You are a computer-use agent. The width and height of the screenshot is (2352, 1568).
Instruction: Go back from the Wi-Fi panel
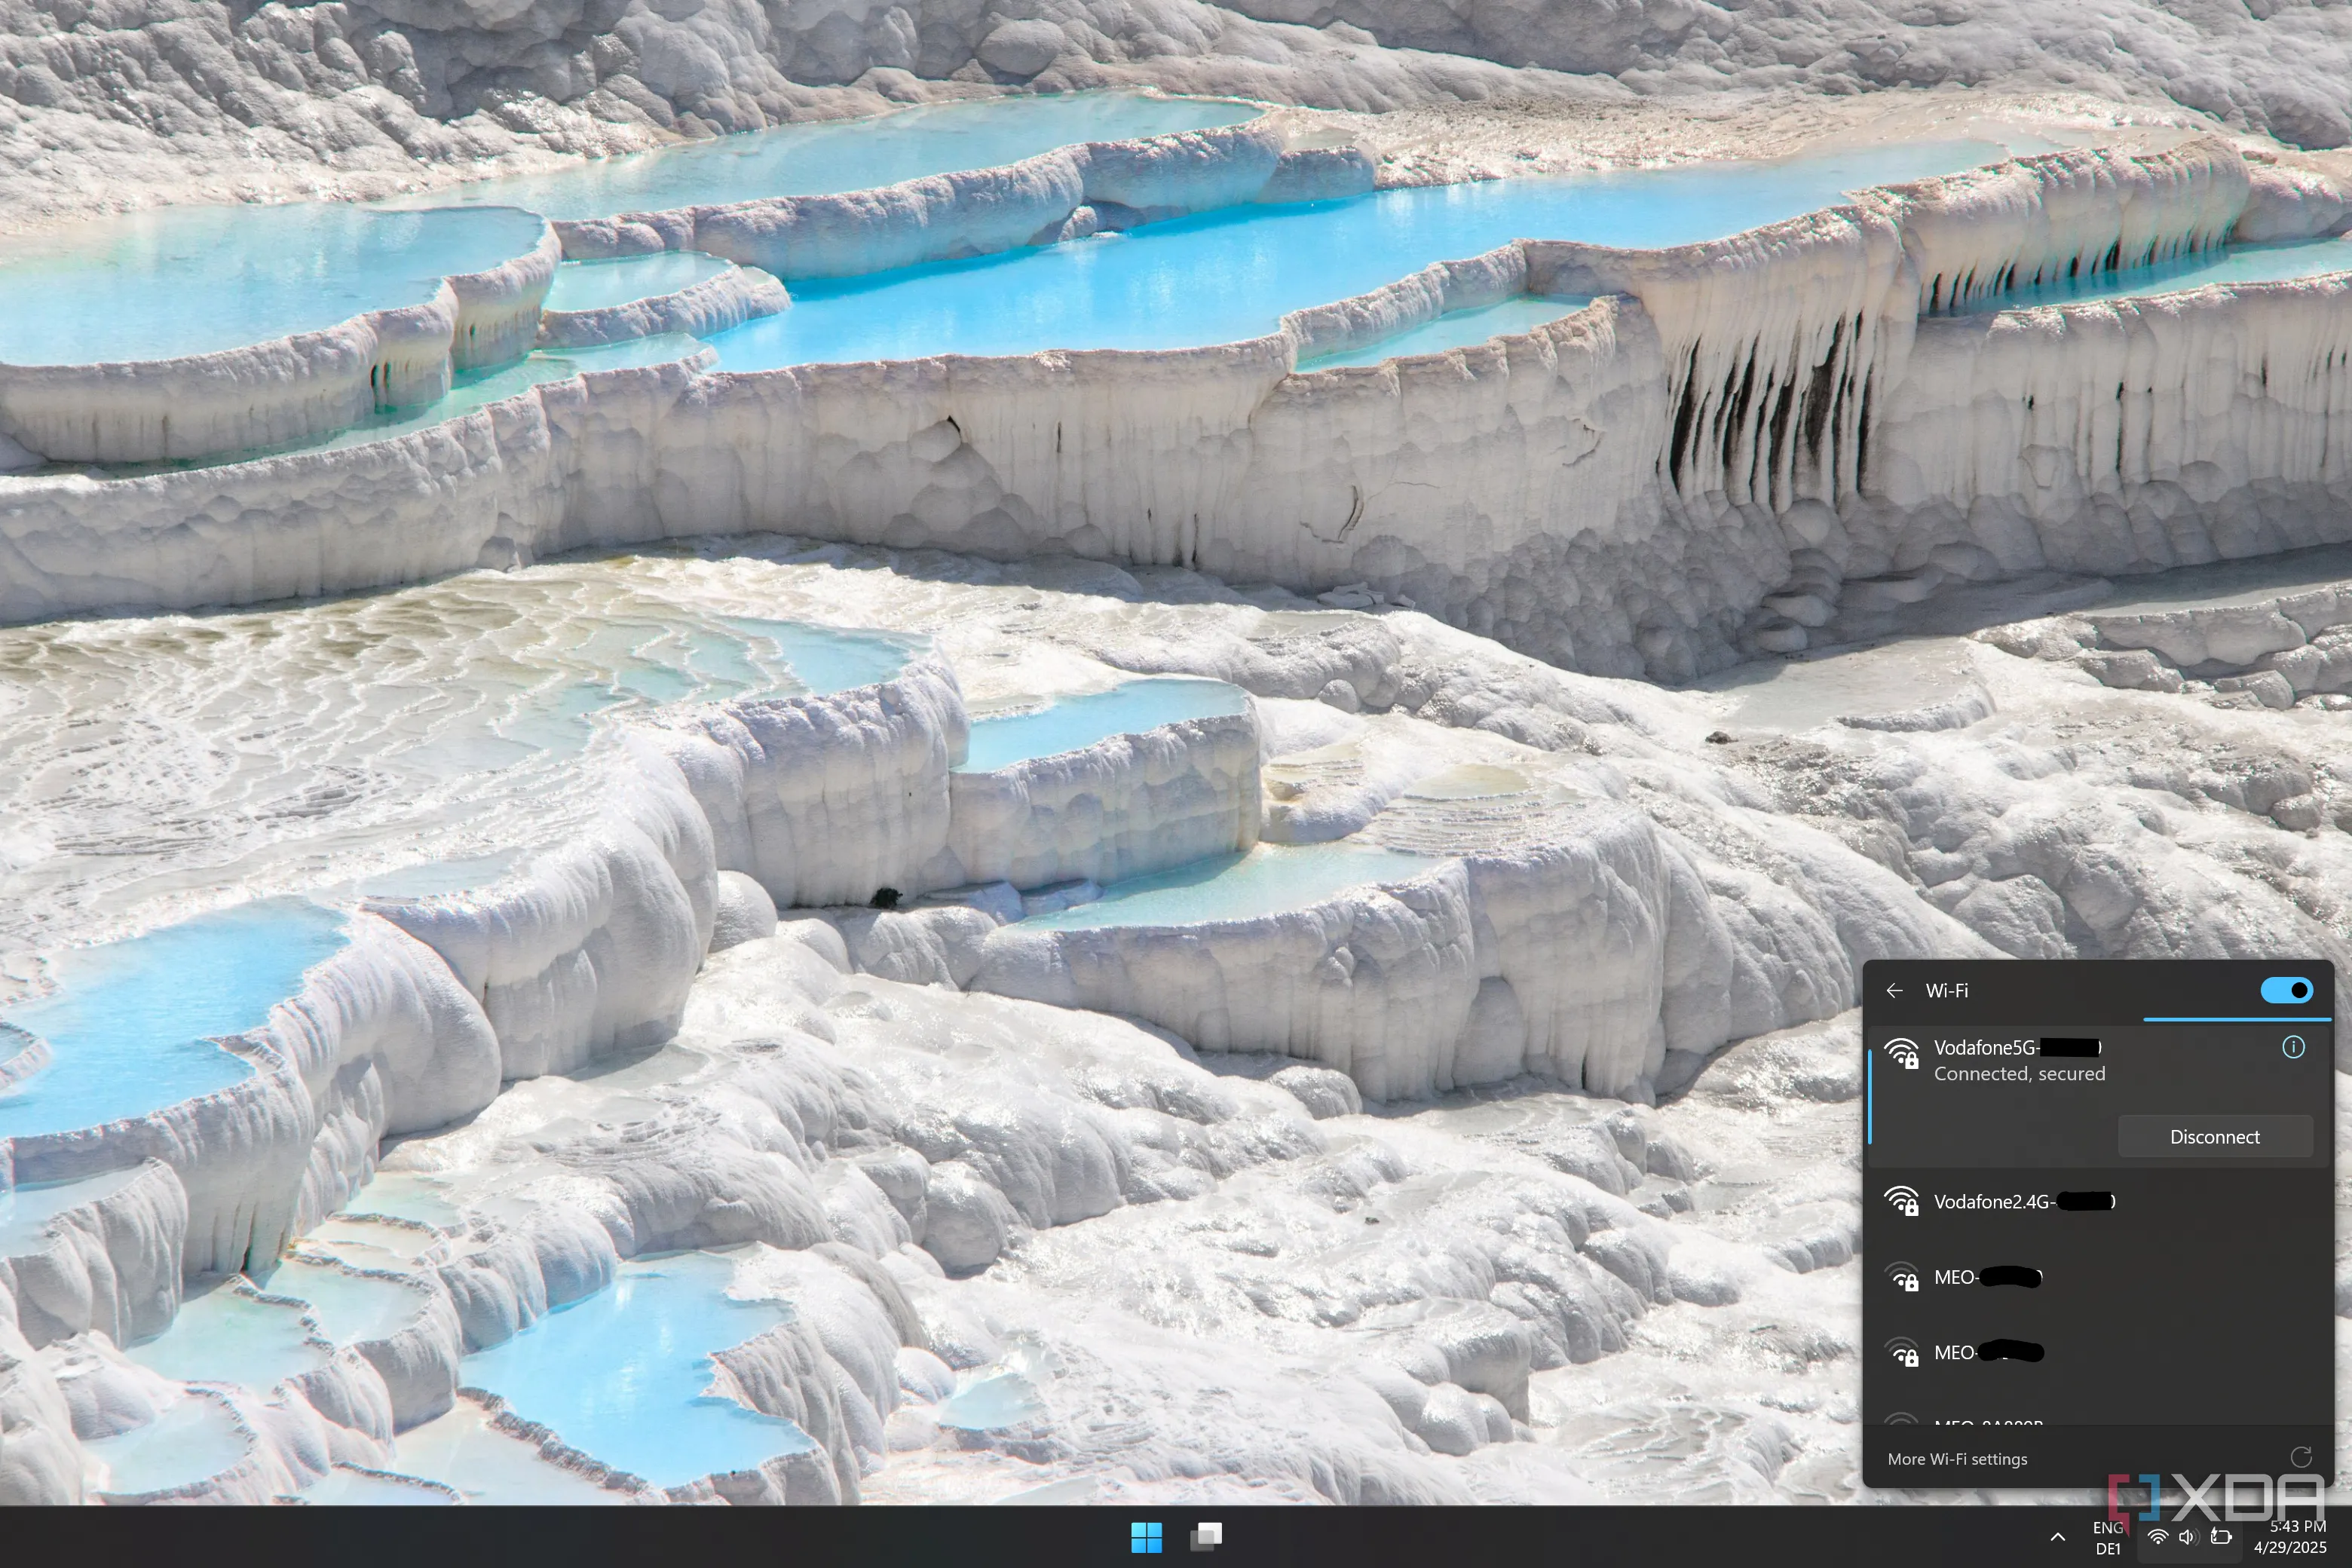[x=1895, y=990]
